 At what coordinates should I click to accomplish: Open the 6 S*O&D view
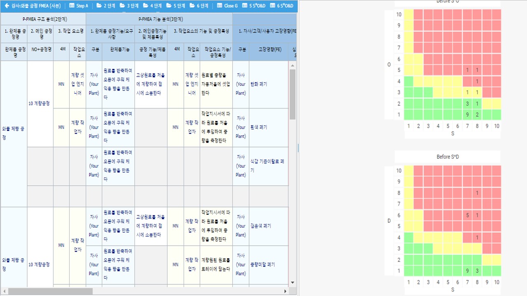282,6
